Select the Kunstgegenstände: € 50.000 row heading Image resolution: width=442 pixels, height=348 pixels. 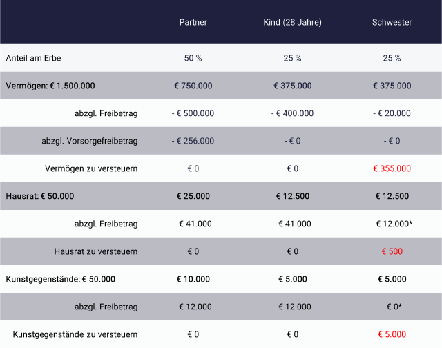click(x=61, y=279)
